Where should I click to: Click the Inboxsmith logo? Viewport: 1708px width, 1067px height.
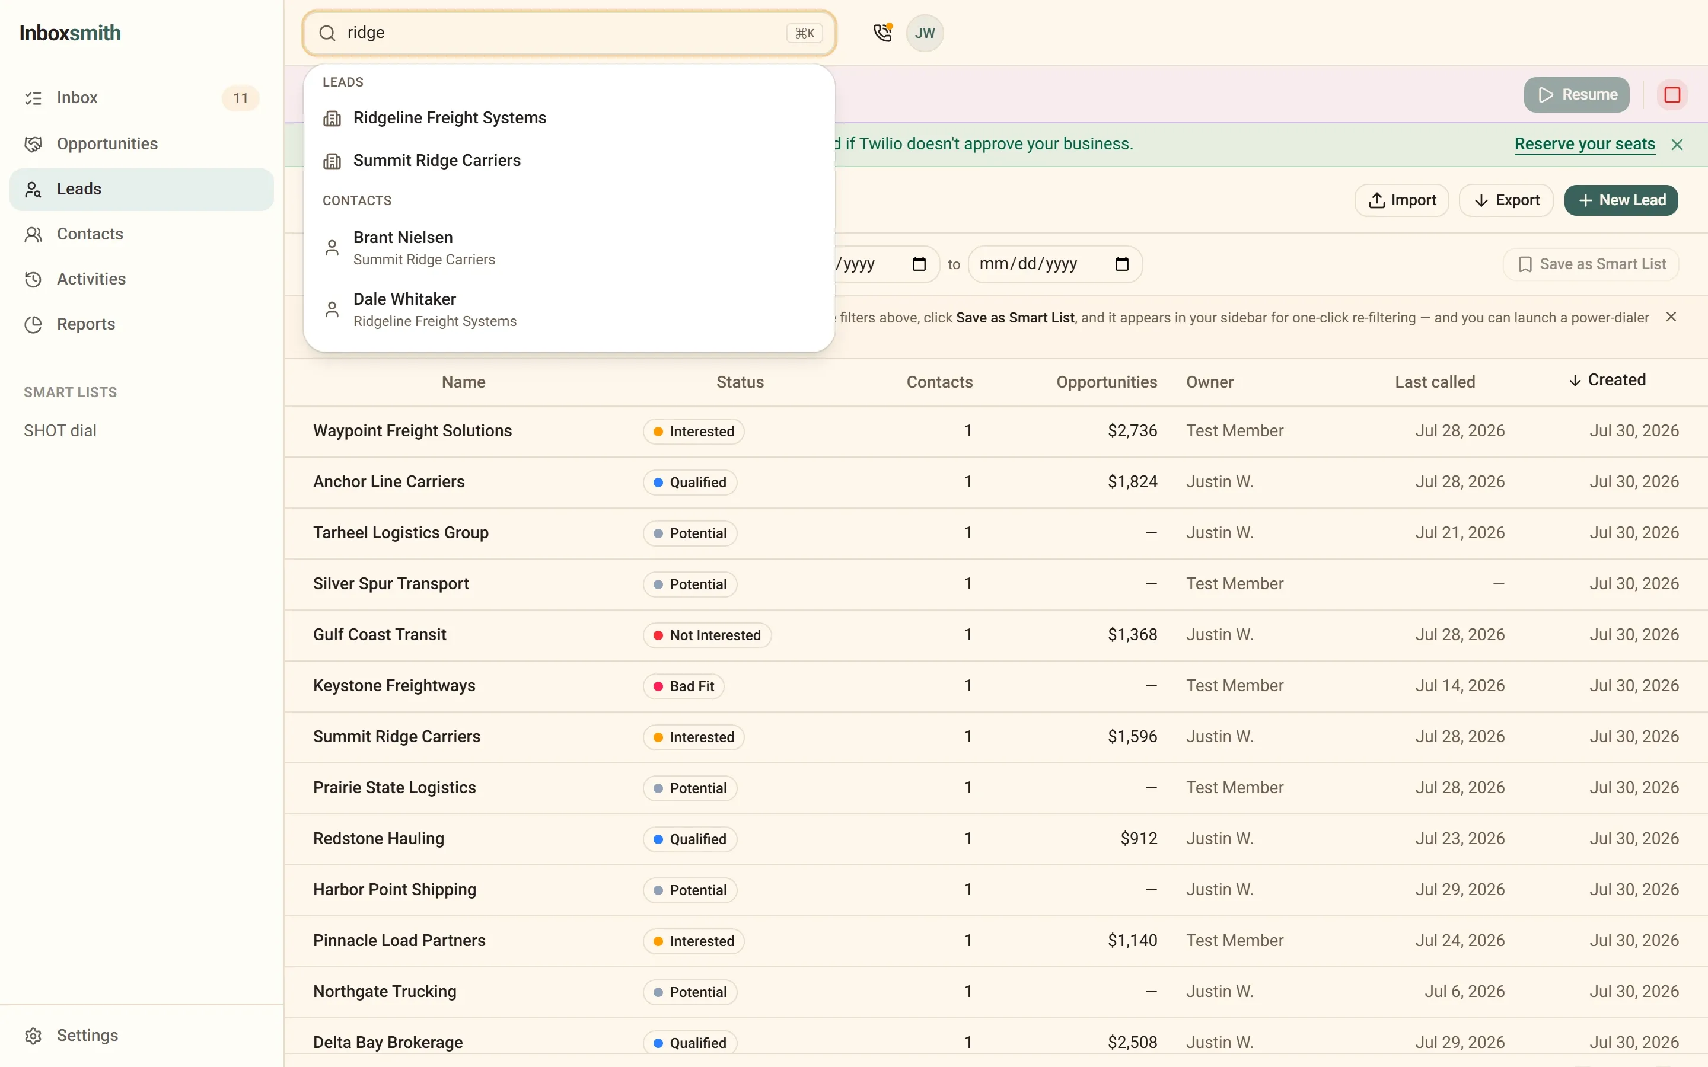coord(70,33)
